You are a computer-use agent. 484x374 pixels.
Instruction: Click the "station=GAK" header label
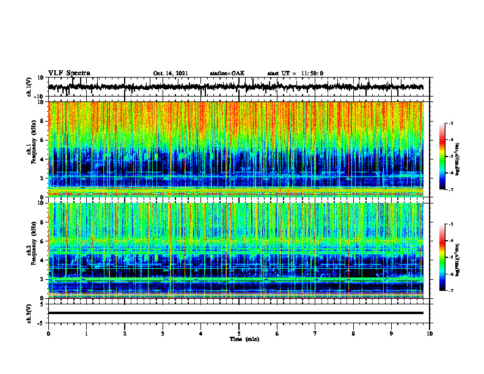[227, 73]
